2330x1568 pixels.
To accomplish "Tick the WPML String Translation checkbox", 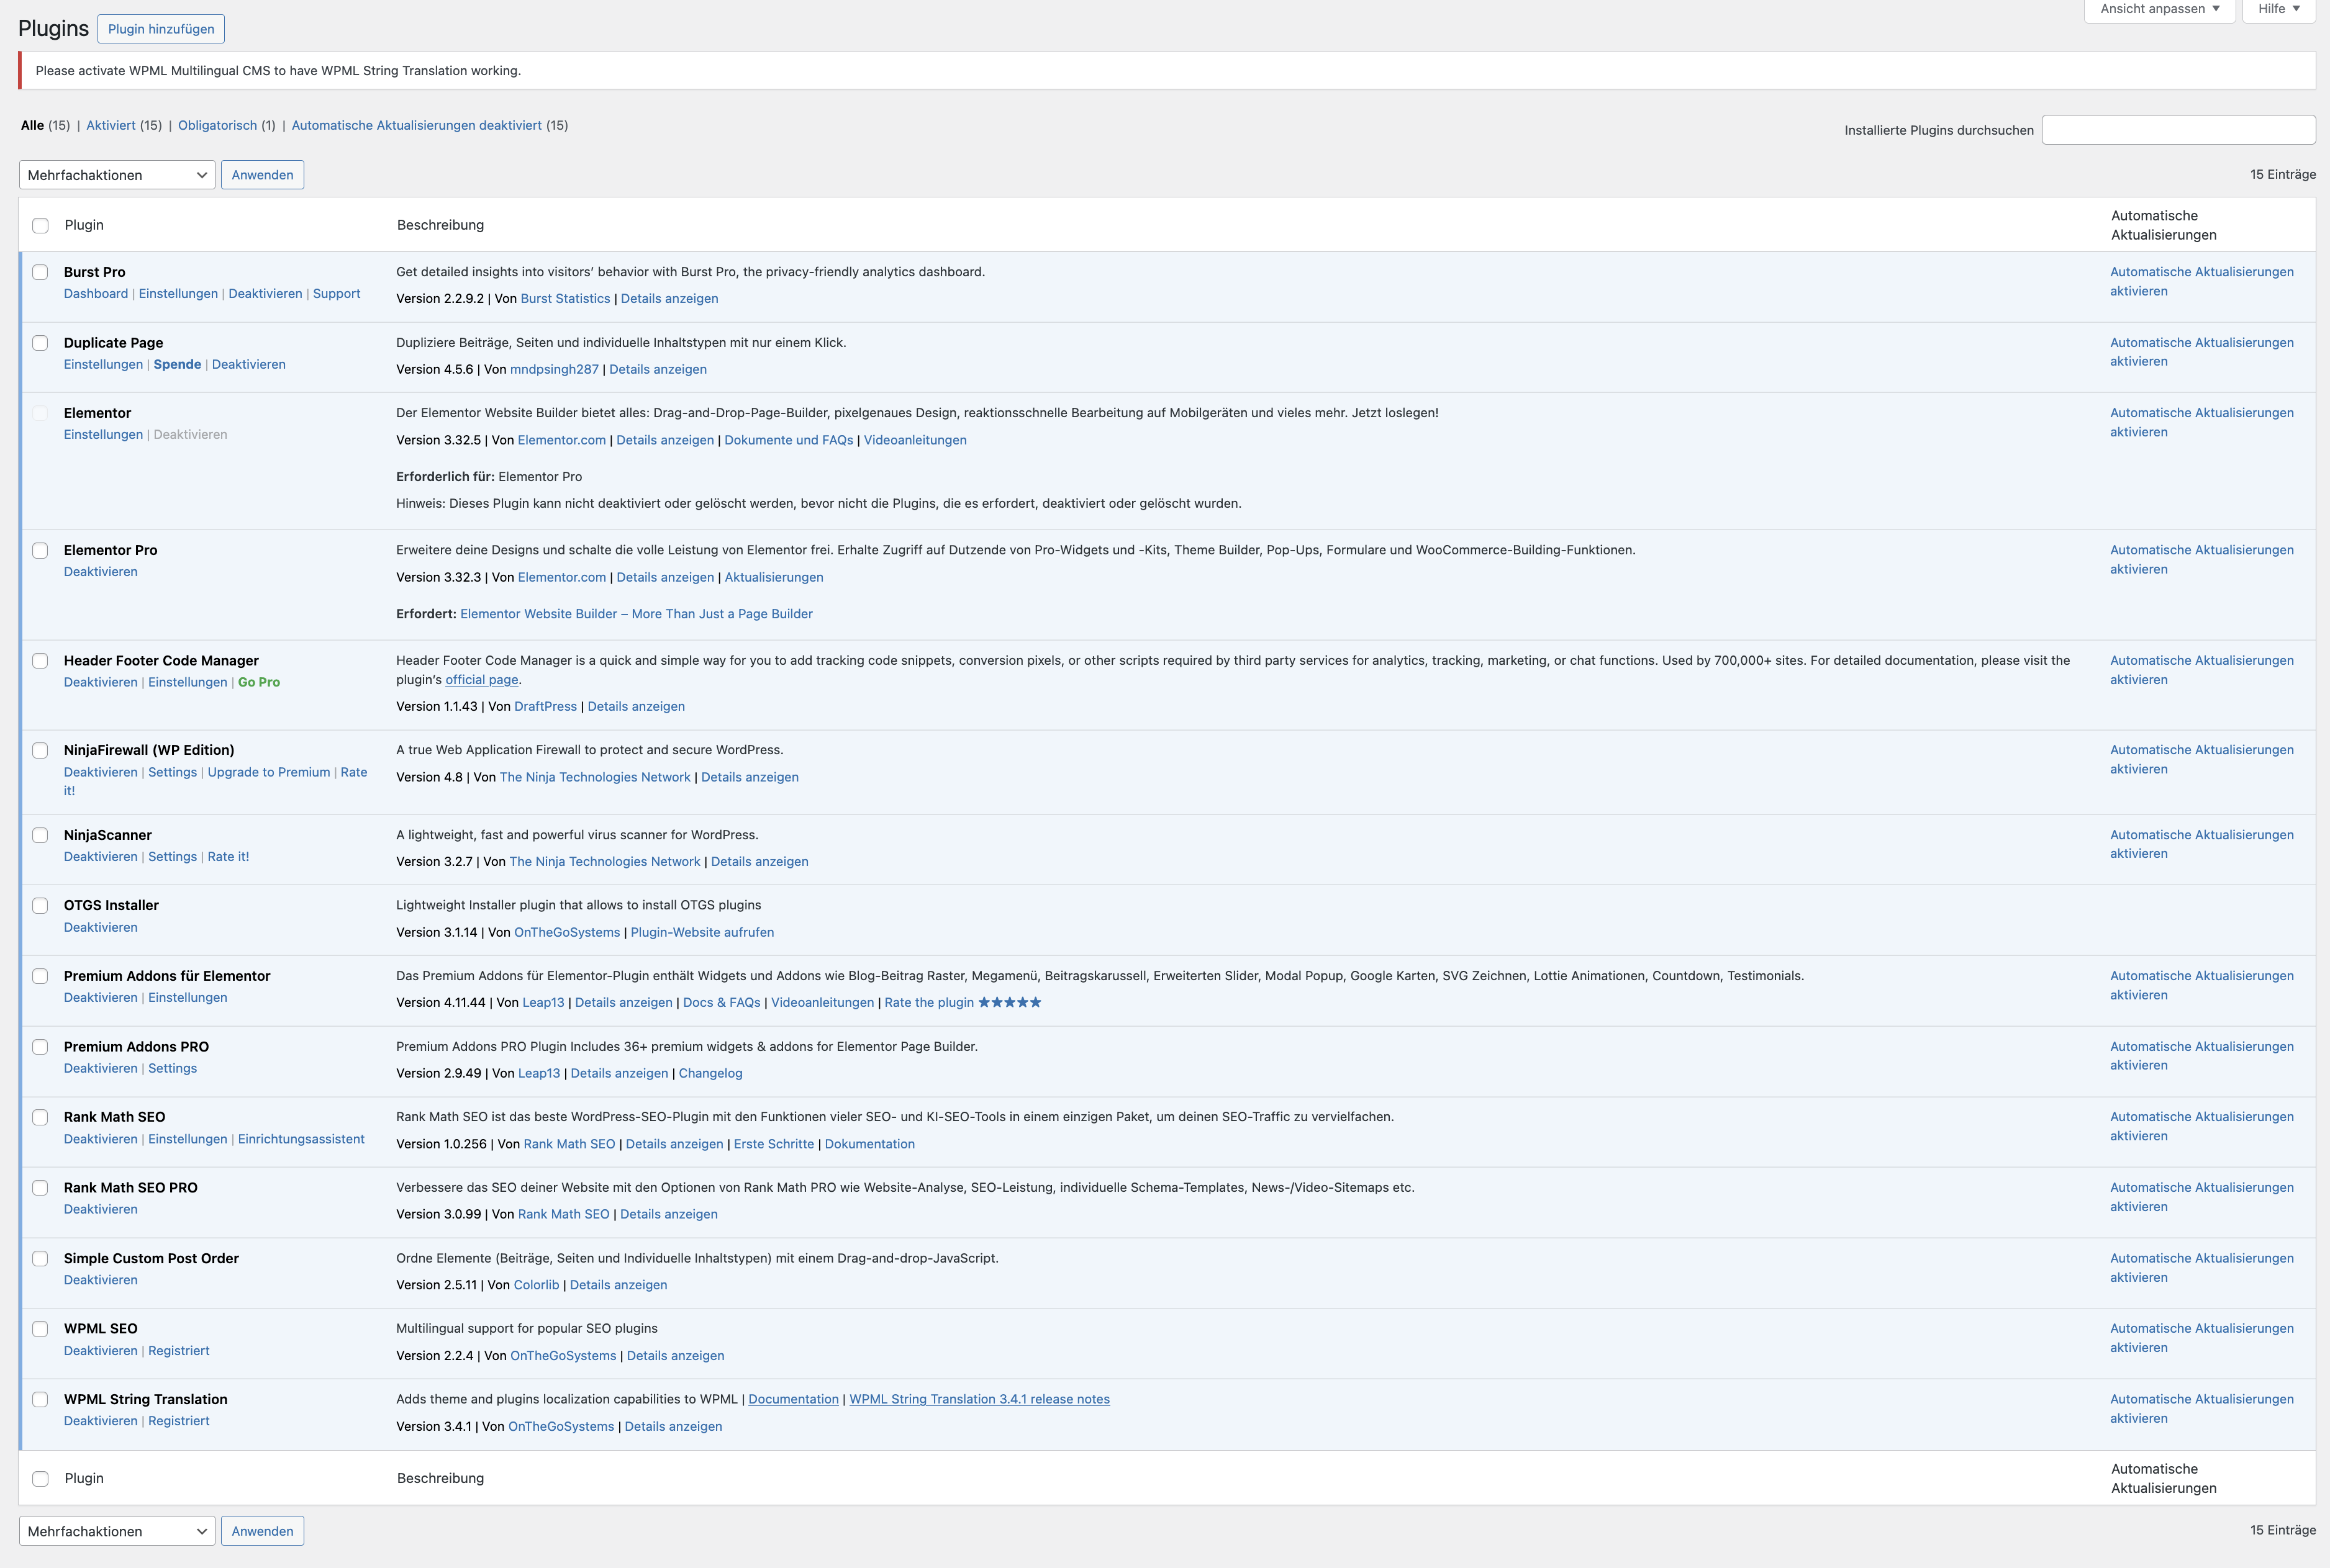I will point(40,1399).
